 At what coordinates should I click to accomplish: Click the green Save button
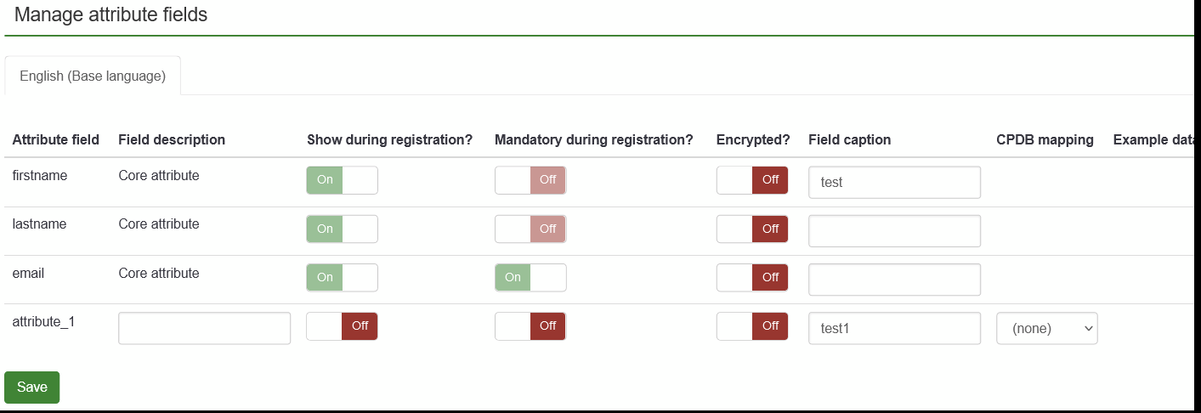coord(32,388)
